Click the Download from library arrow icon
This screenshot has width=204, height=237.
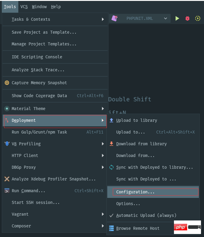111,143
